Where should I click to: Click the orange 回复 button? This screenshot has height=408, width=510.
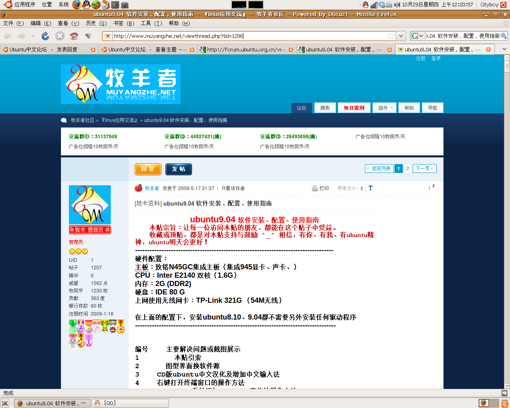(x=148, y=169)
